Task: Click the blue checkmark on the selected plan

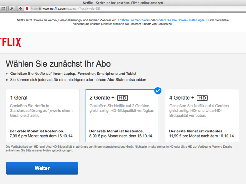Action: point(158,91)
